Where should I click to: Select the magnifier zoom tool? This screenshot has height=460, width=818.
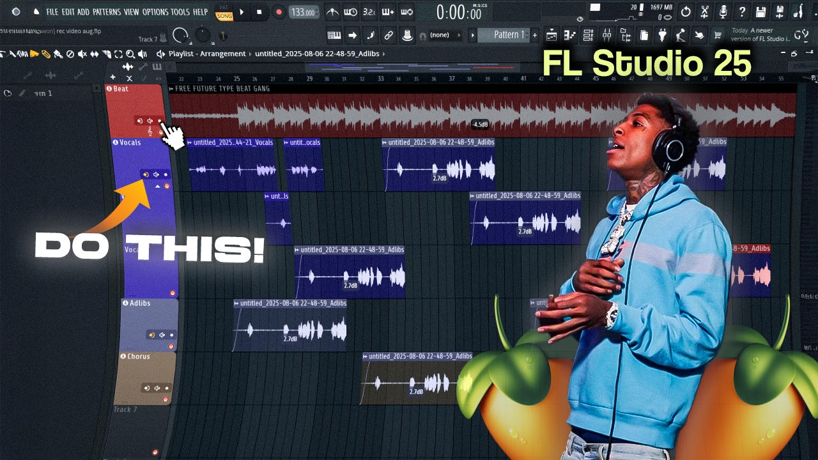pos(130,54)
